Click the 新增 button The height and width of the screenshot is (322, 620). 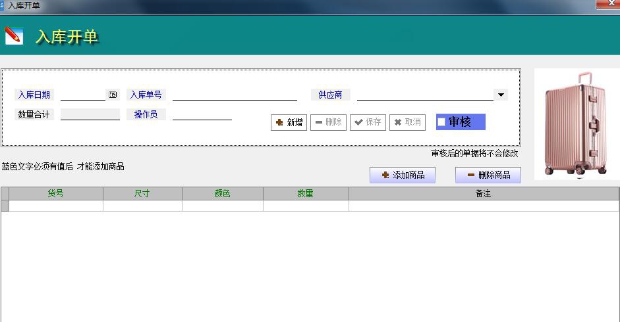click(289, 122)
